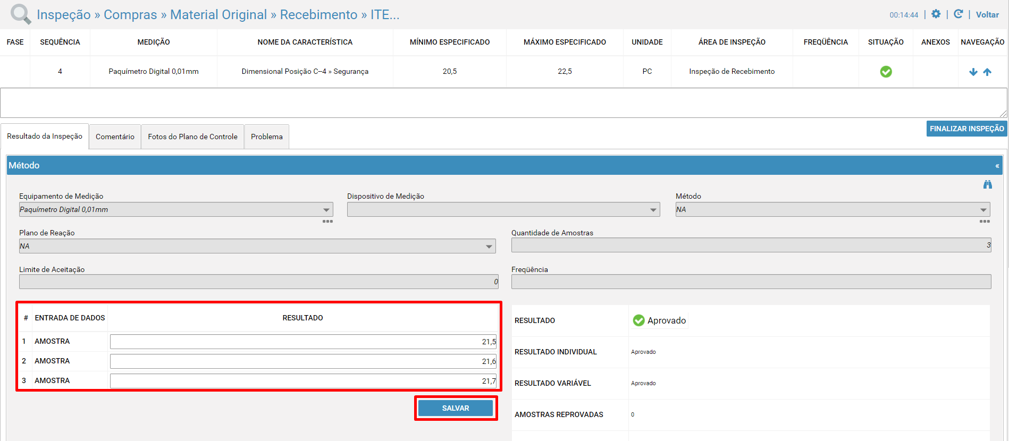Click the maximum value 22,5 cell
This screenshot has width=1009, height=441.
565,71
